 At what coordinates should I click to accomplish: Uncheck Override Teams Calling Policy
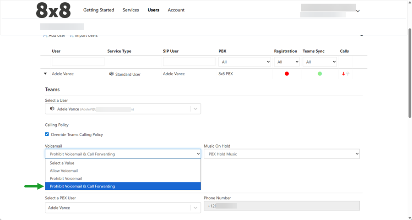(x=47, y=134)
